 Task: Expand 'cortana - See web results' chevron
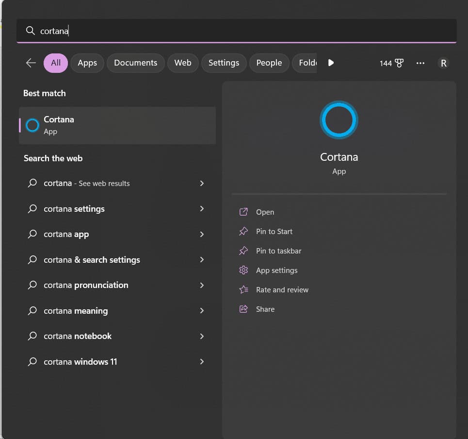(x=202, y=183)
